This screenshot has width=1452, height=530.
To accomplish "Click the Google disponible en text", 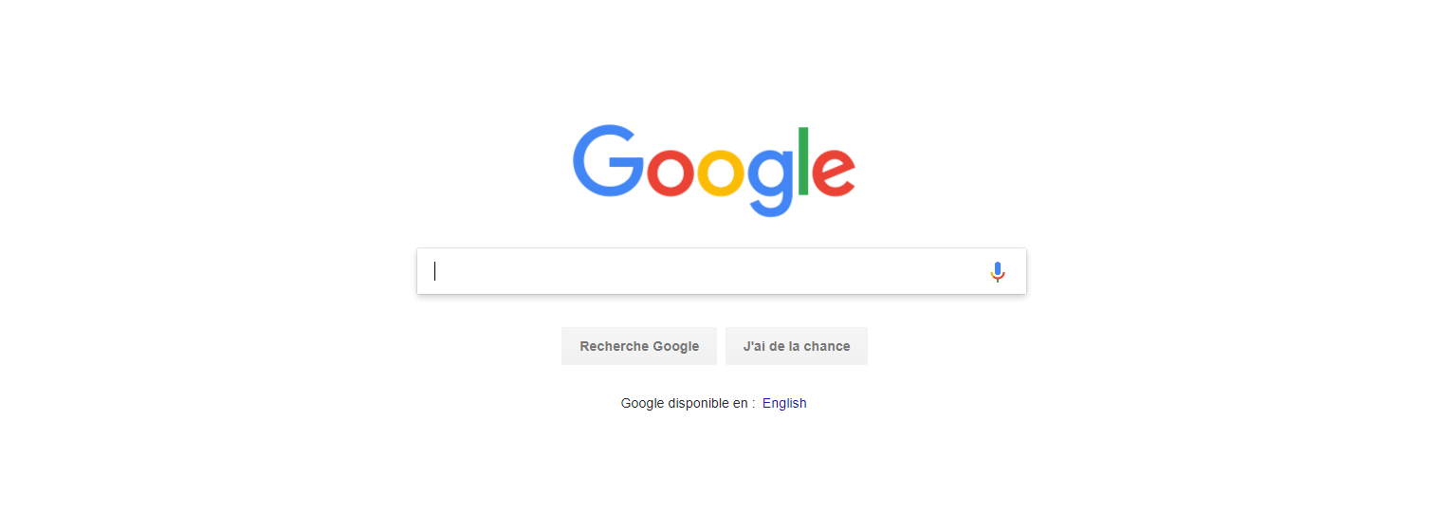I will 688,403.
